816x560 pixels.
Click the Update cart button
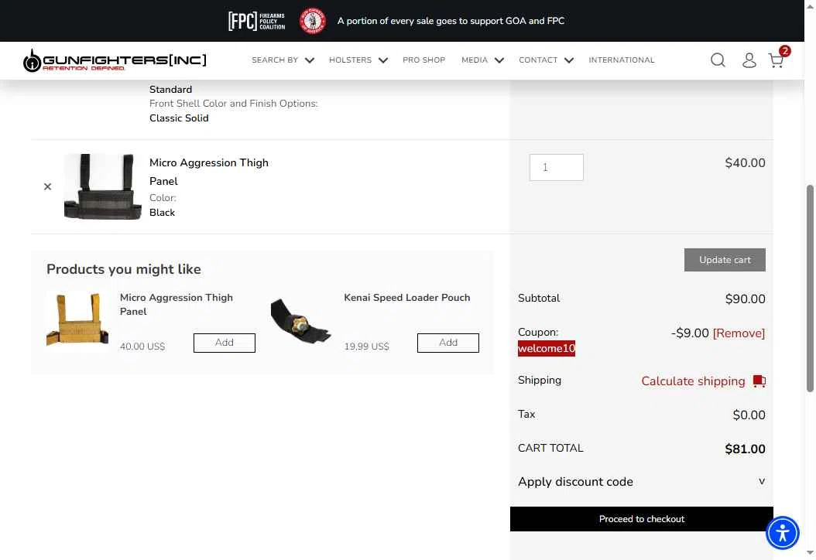(x=725, y=260)
